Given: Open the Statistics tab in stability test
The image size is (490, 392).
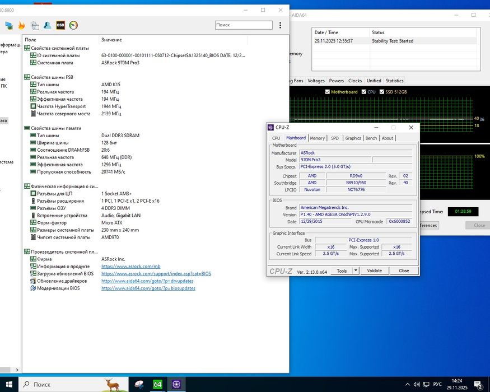Looking at the screenshot, I should [x=394, y=81].
